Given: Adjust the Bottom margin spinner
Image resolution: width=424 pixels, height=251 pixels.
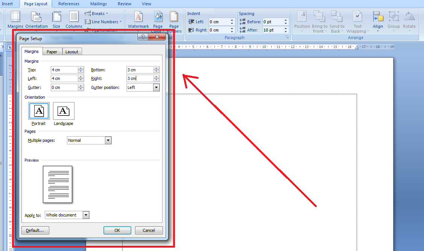Looking at the screenshot, I should point(156,70).
